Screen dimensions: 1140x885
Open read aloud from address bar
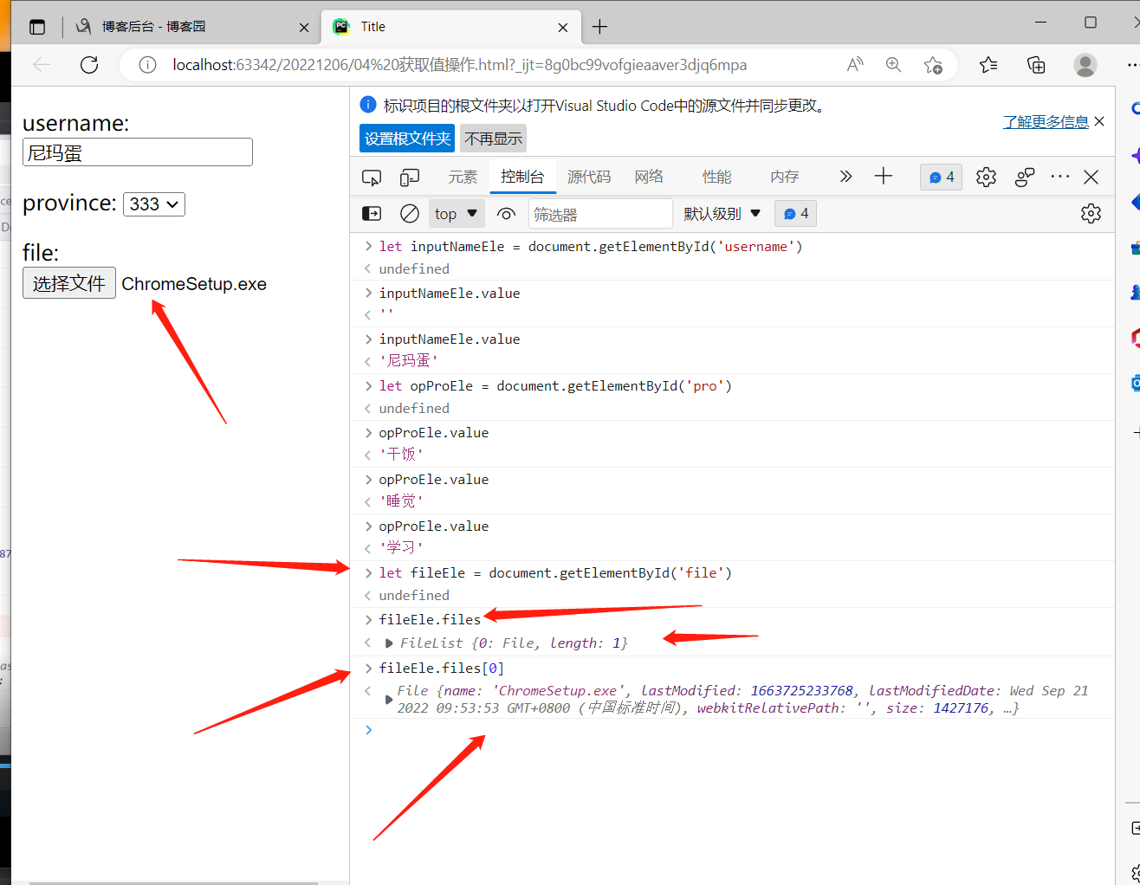point(855,65)
